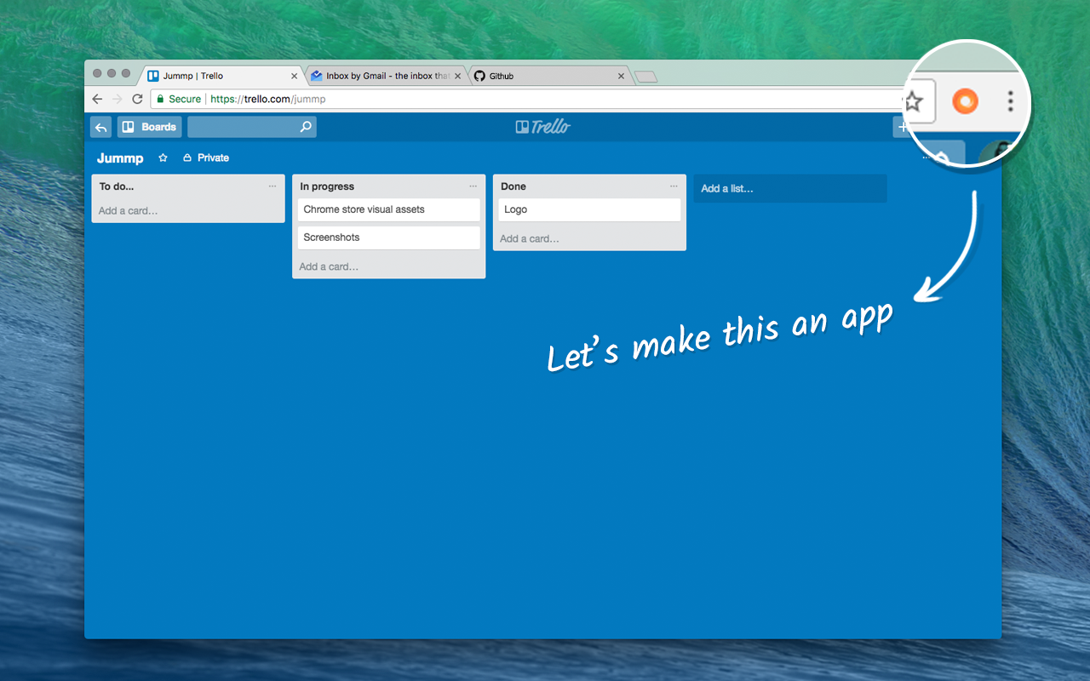Image resolution: width=1090 pixels, height=681 pixels.
Task: Click the yellow minimize window button
Action: tap(112, 73)
